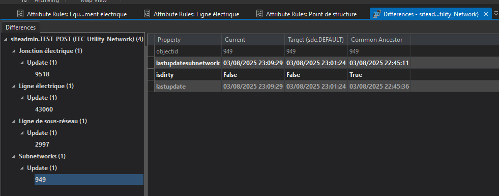Click Current value 03/08/2025 23:09:29 for lastupdatesubnetwork

[x=253, y=63]
